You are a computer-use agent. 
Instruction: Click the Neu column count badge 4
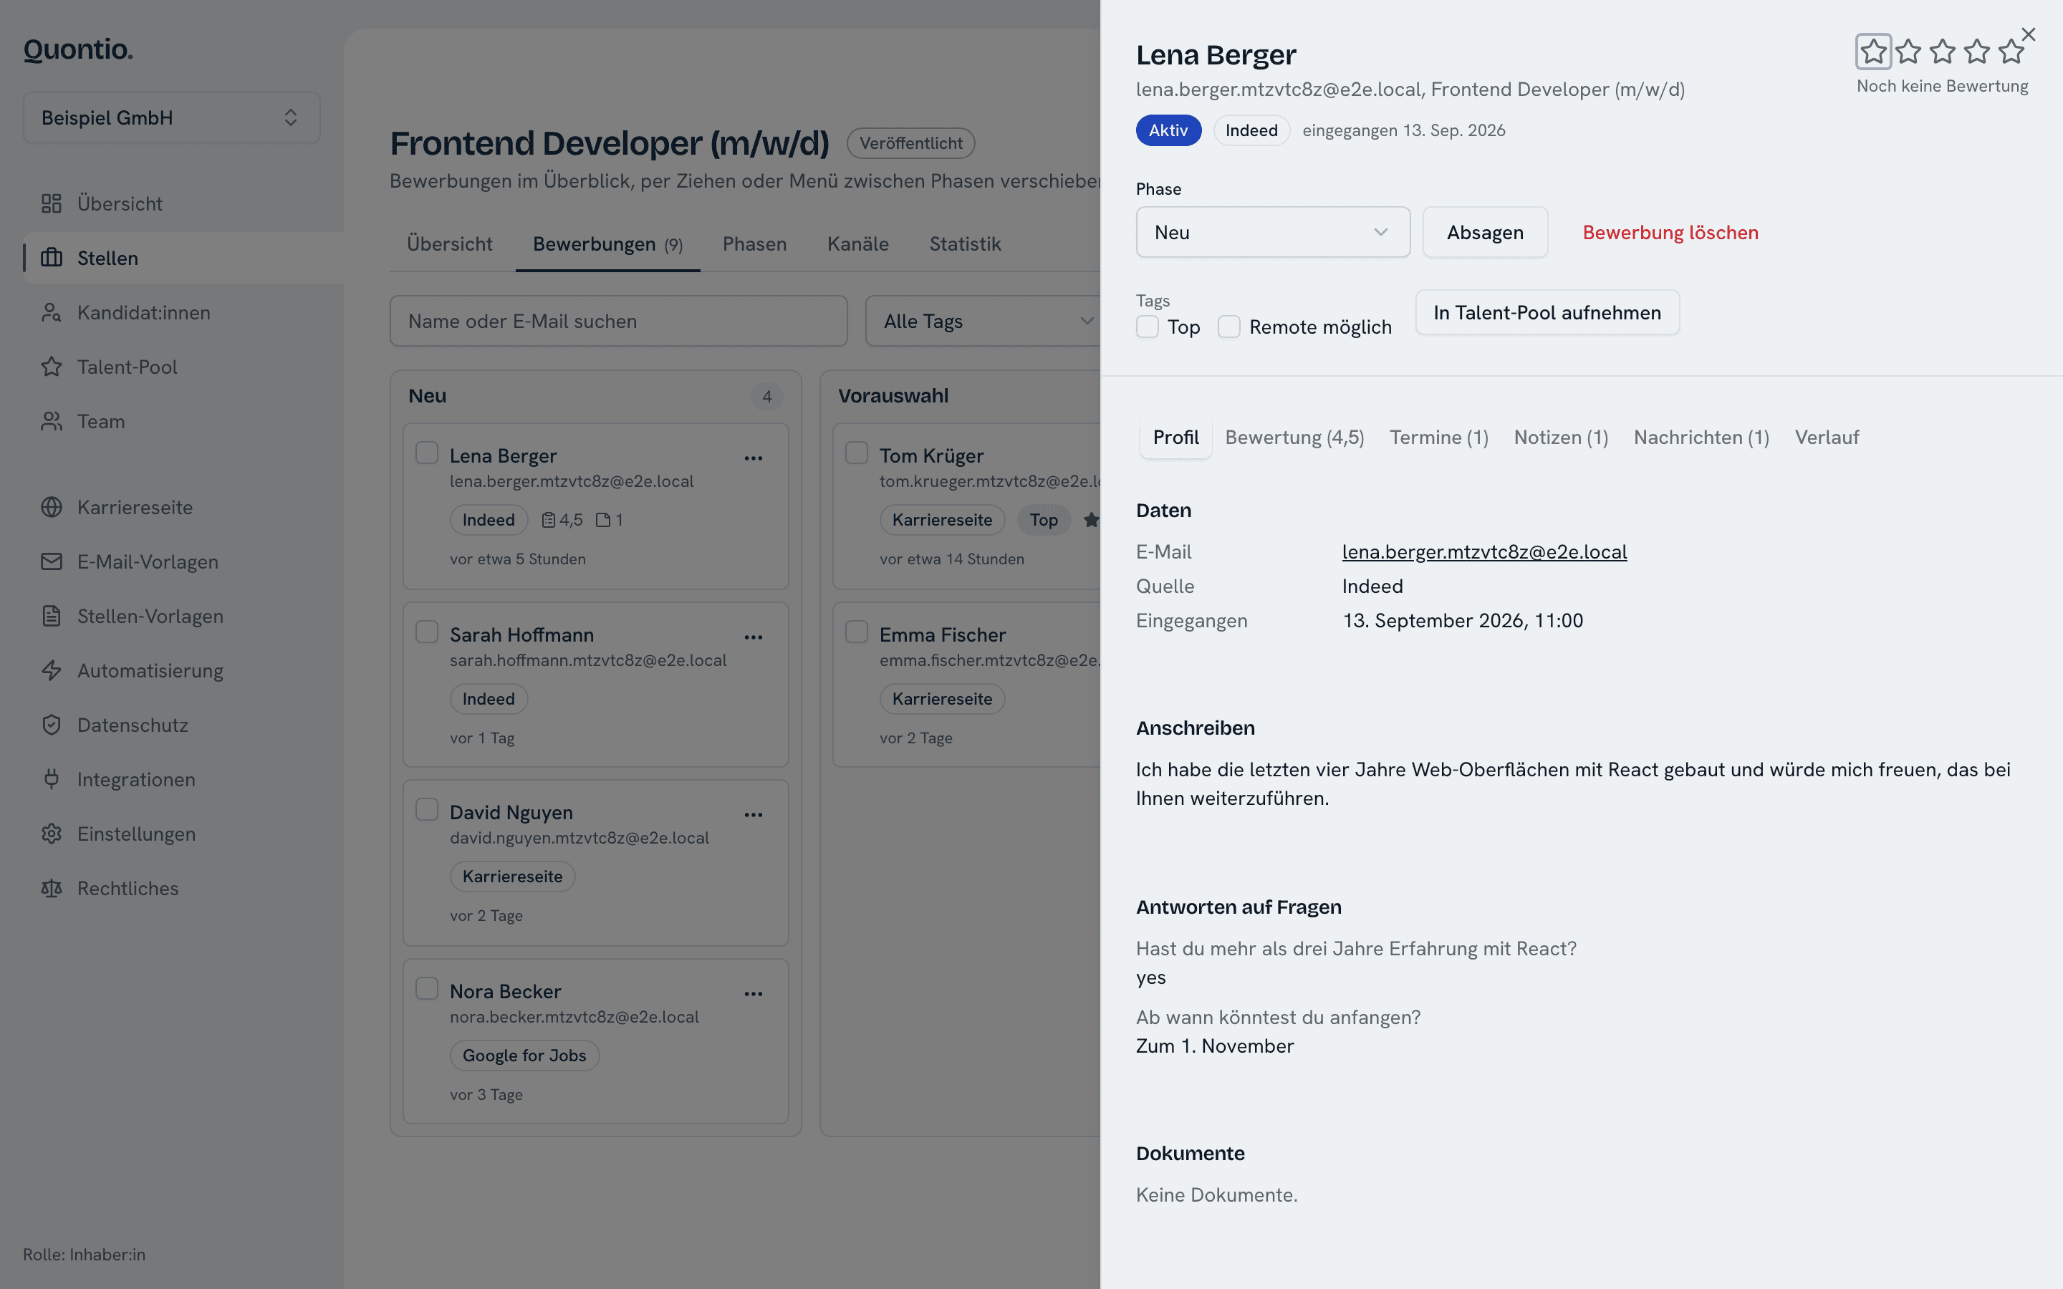pos(766,397)
